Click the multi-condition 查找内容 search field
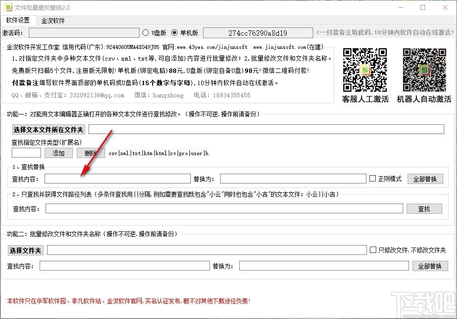The height and width of the screenshot is (319, 457). coord(224,208)
